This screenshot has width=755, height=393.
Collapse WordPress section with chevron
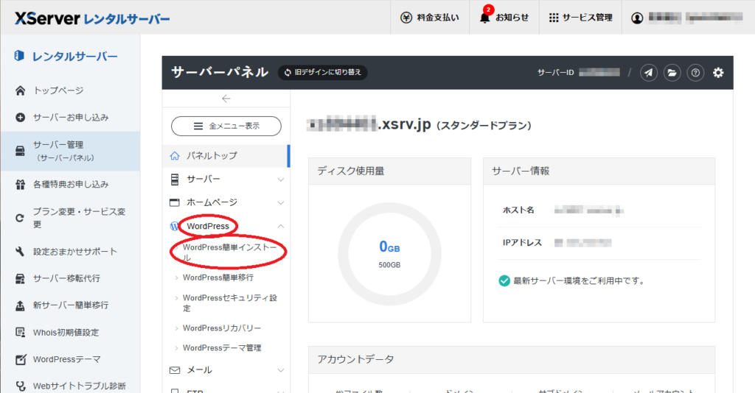[x=281, y=226]
